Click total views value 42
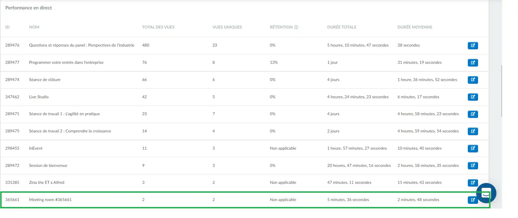 pyautogui.click(x=144, y=97)
